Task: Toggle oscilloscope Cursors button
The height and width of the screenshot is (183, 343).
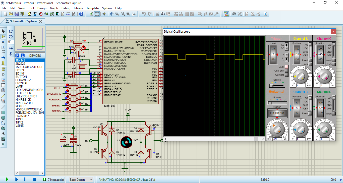Action: click(x=287, y=75)
